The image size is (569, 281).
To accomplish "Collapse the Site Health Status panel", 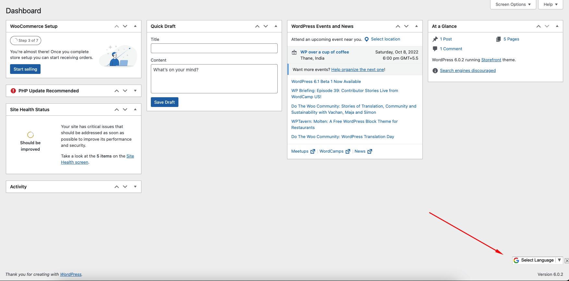I will coord(135,110).
